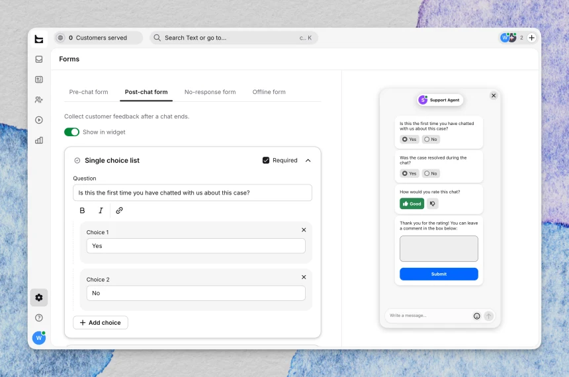
Task: Switch to the Pre-chat form tab
Action: [89, 92]
